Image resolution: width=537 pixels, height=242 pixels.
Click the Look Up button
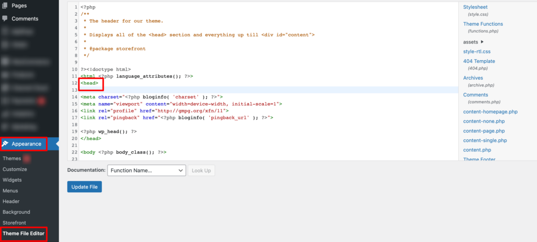tap(201, 170)
